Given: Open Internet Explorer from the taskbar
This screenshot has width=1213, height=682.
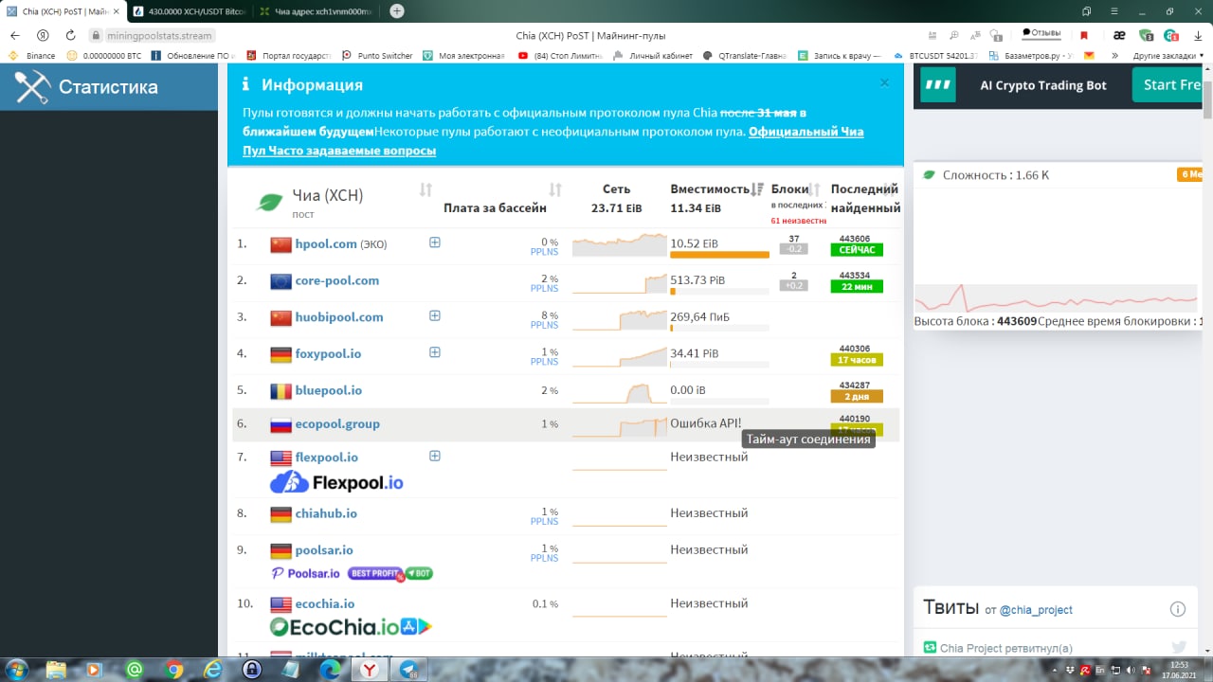Looking at the screenshot, I should pos(213,670).
